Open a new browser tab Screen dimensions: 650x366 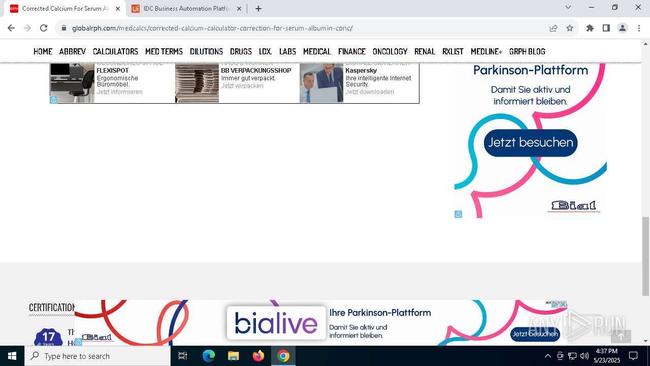258,9
